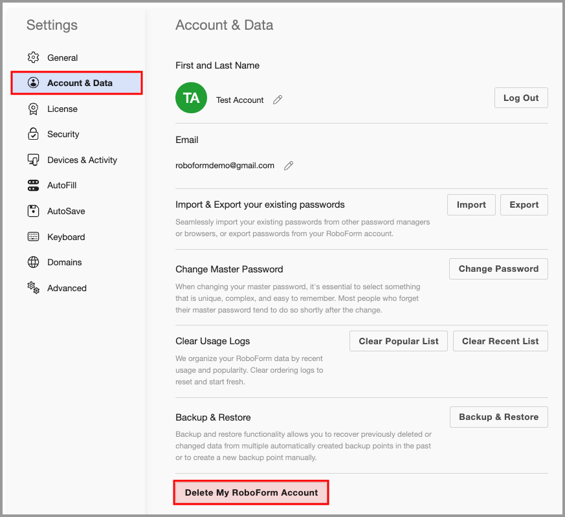Open Domains settings
565x517 pixels.
(77, 262)
